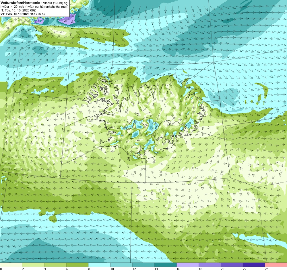This screenshot has width=287, height=271.
Task: Click the legend scale label "18"
Action: pos(200,269)
